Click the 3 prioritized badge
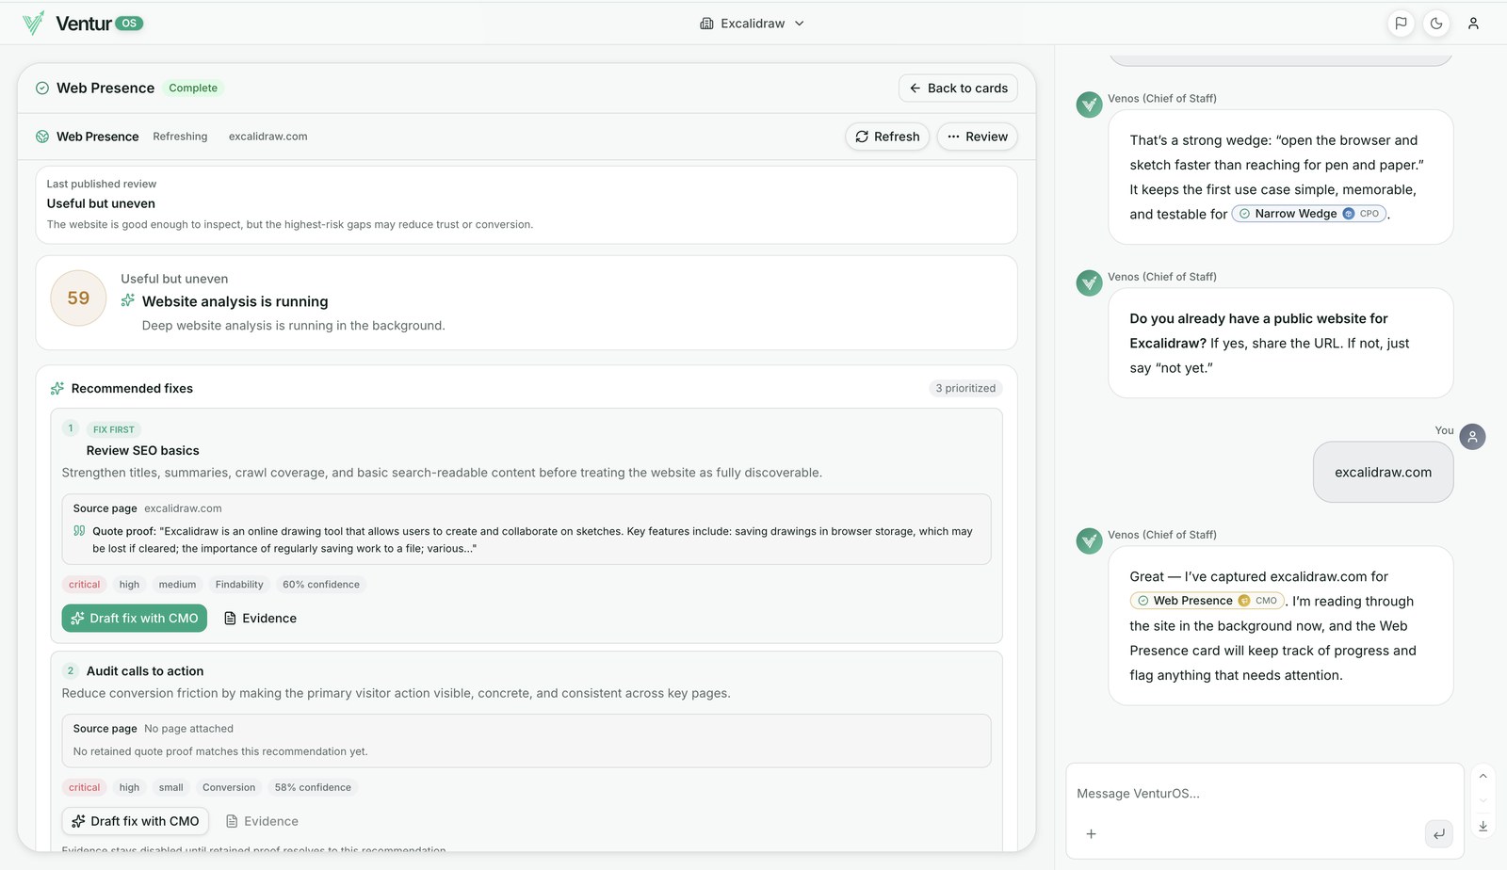Viewport: 1507px width, 870px height. click(x=965, y=389)
